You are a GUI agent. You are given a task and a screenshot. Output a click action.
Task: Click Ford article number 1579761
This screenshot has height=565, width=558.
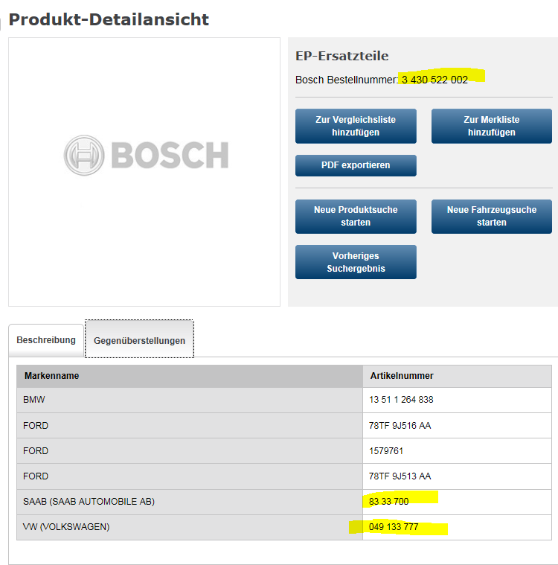point(386,451)
